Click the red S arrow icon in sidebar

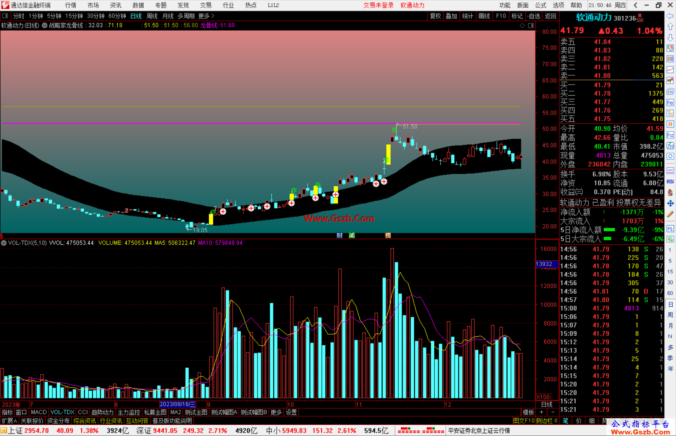click(670, 193)
